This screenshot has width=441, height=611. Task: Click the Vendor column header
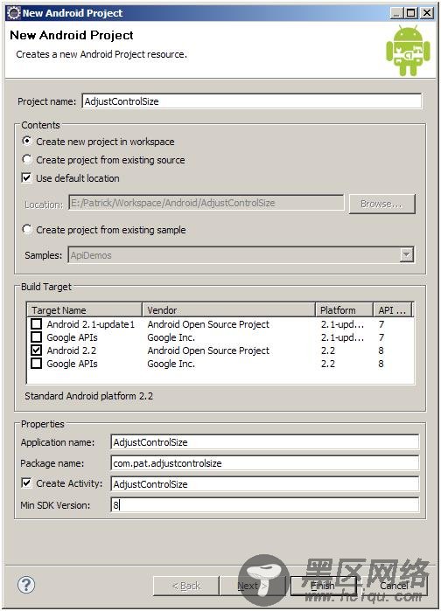[228, 310]
